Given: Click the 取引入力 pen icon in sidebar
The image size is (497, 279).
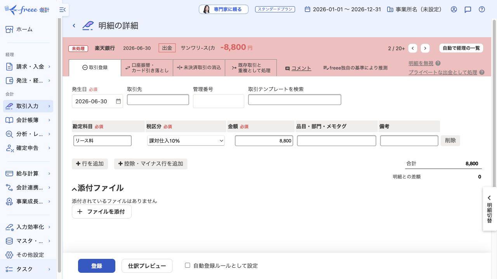Looking at the screenshot, I should 9,106.
